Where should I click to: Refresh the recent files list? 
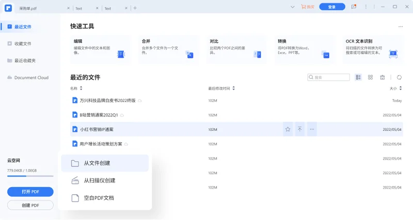[399, 77]
